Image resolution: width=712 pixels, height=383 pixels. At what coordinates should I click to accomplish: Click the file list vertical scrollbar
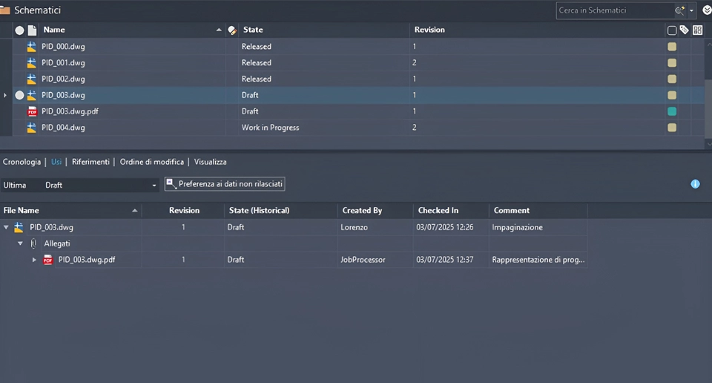[708, 109]
